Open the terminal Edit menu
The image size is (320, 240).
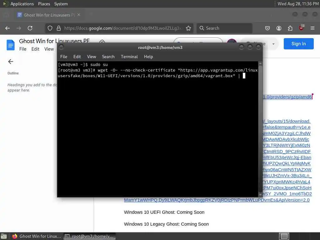[77, 57]
